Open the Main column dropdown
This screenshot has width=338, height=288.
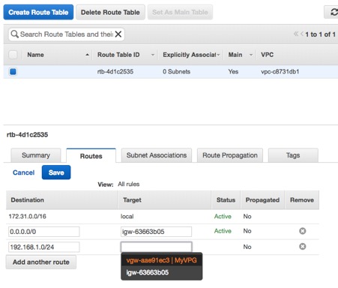[251, 55]
